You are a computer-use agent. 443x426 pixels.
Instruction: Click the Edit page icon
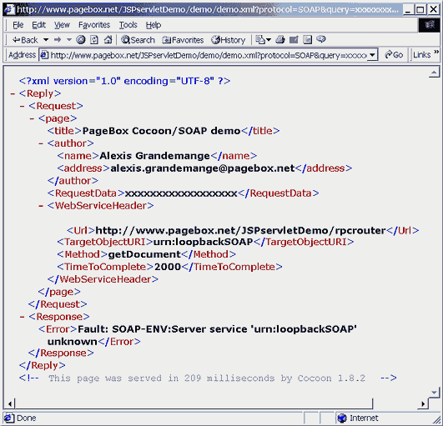(294, 40)
